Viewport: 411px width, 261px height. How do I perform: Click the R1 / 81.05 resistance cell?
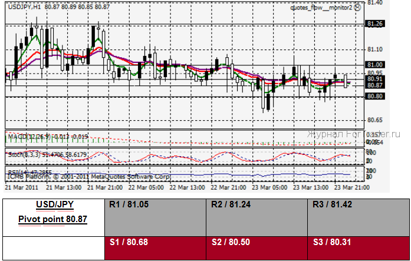[x=155, y=217]
